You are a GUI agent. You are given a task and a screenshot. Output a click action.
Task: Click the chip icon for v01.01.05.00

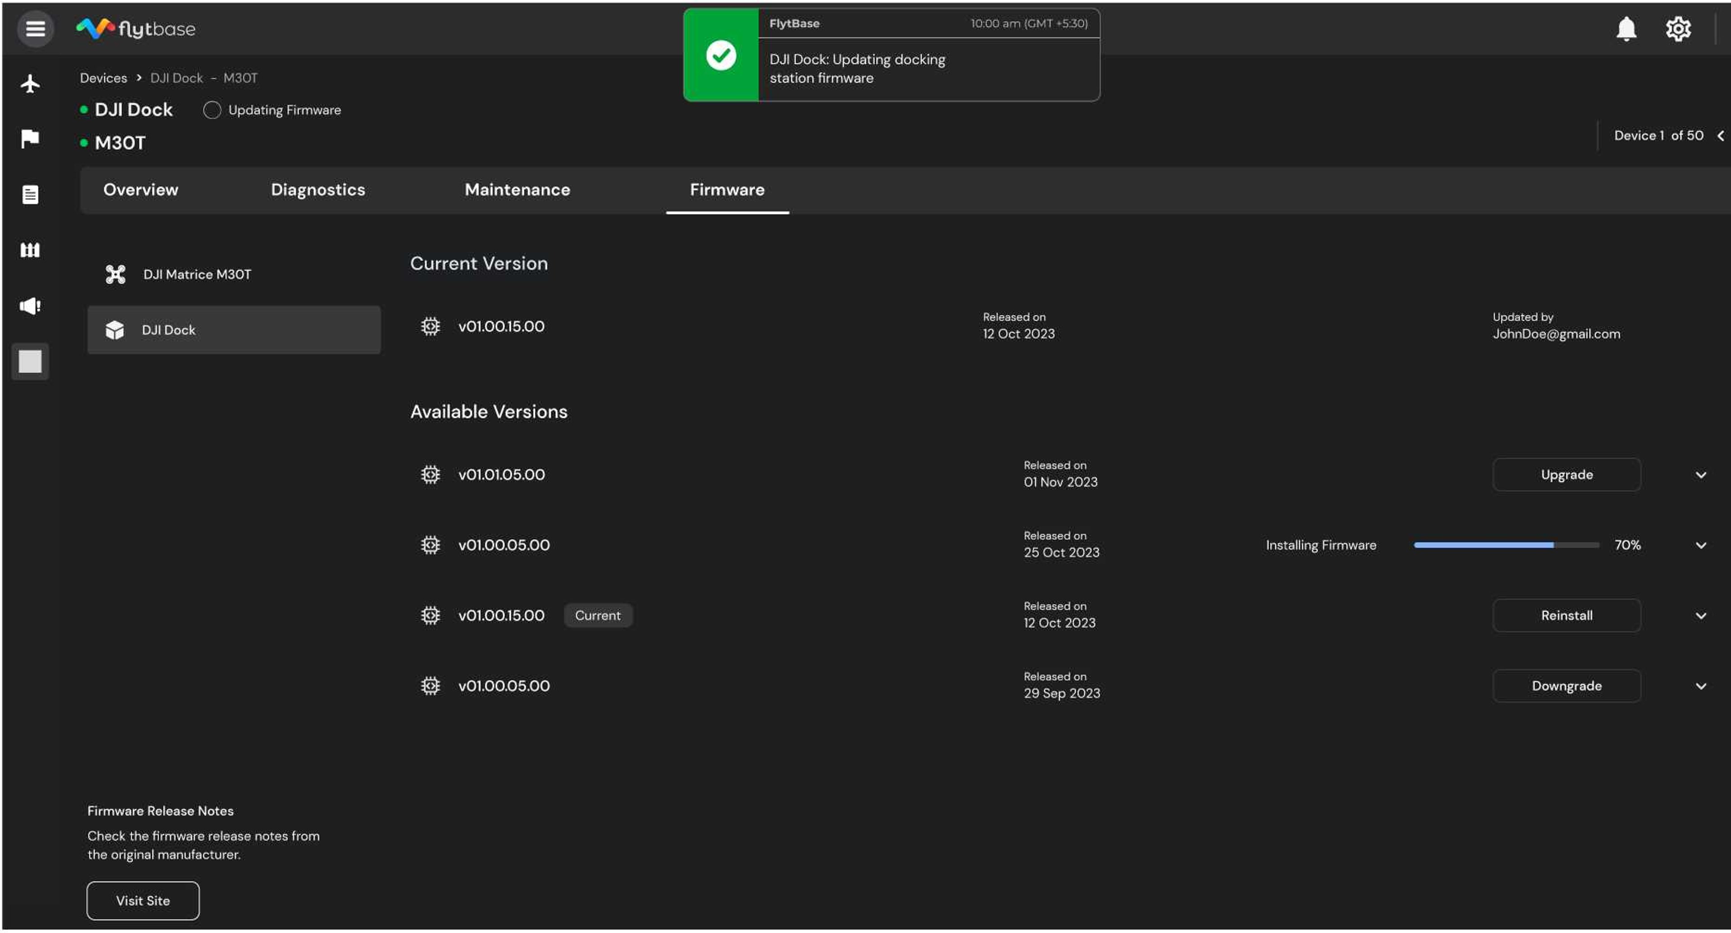(431, 475)
